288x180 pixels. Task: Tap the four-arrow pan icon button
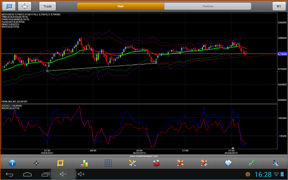tap(24, 6)
